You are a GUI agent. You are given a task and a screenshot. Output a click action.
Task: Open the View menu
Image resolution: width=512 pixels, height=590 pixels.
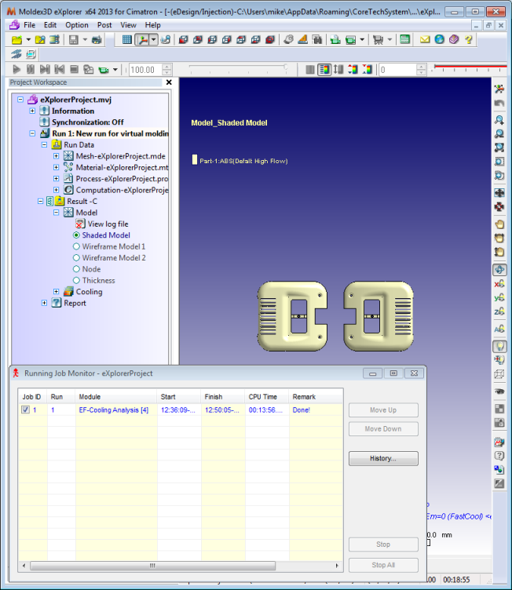(x=128, y=25)
